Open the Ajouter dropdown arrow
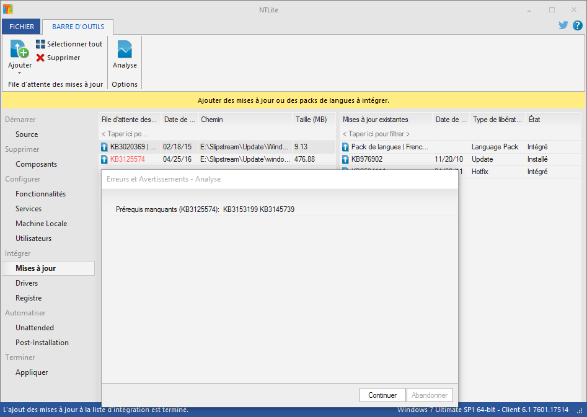Screen dimensions: 587x417 (x=19, y=73)
